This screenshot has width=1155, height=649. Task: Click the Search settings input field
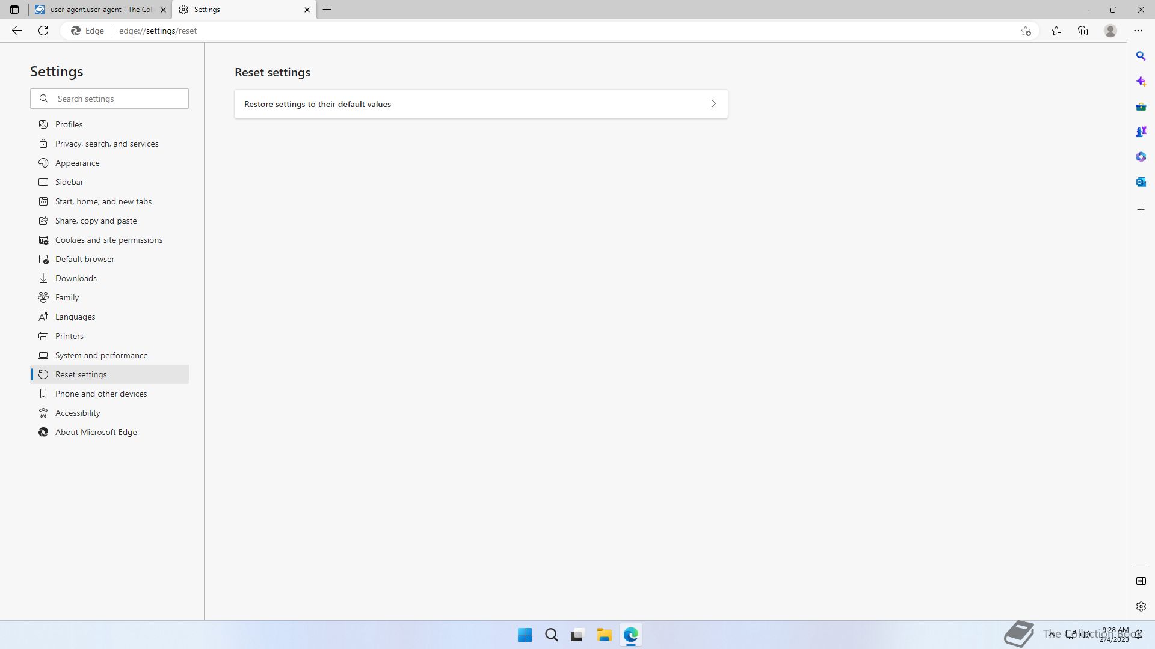click(119, 99)
